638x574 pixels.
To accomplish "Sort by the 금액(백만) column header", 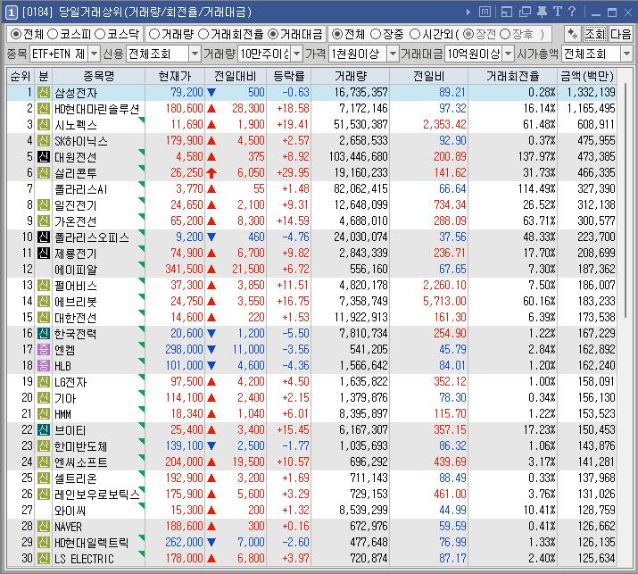I will 587,76.
